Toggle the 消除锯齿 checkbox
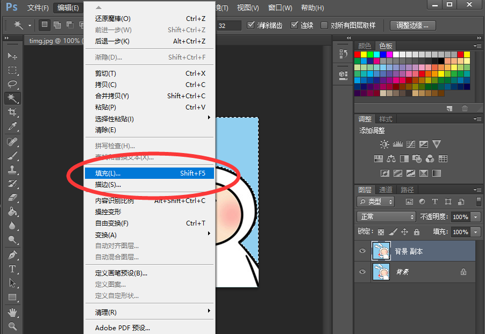This screenshot has height=334, width=485. (251, 25)
